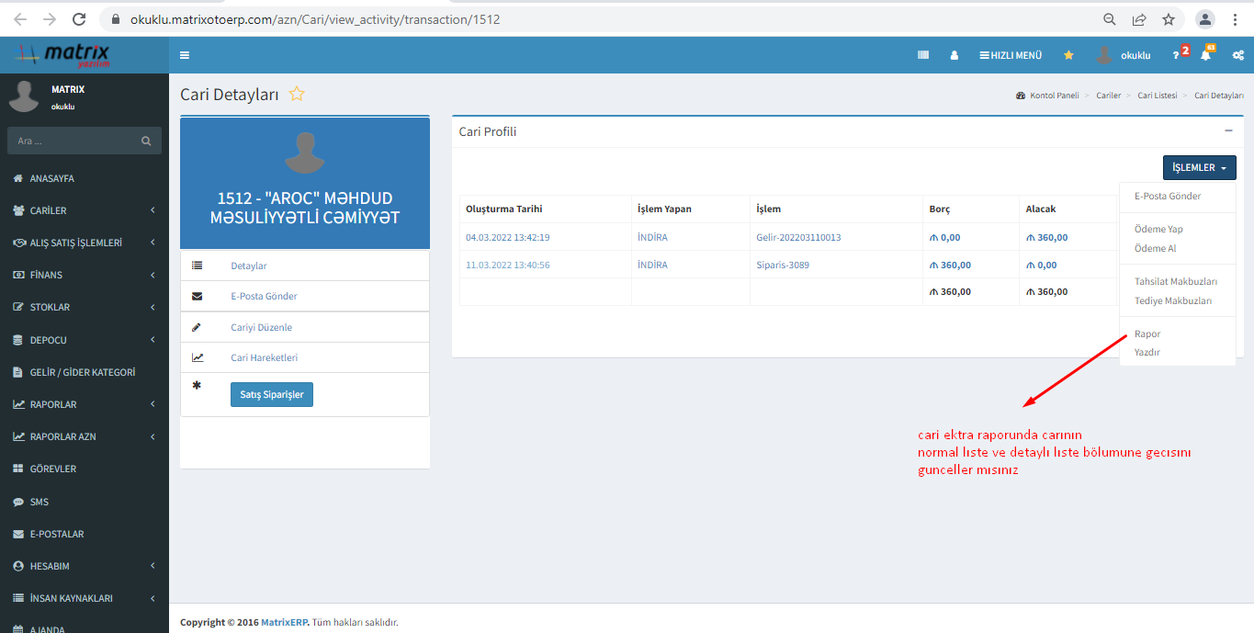The height and width of the screenshot is (633, 1254).
Task: Open HIZLI MENÜ in top bar
Action: click(x=1011, y=55)
